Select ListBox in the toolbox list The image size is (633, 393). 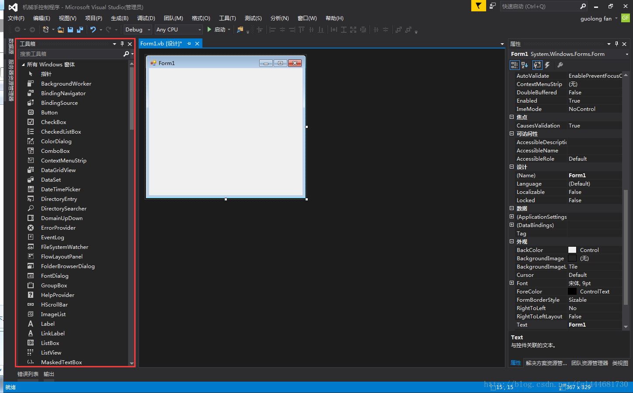[x=50, y=343]
